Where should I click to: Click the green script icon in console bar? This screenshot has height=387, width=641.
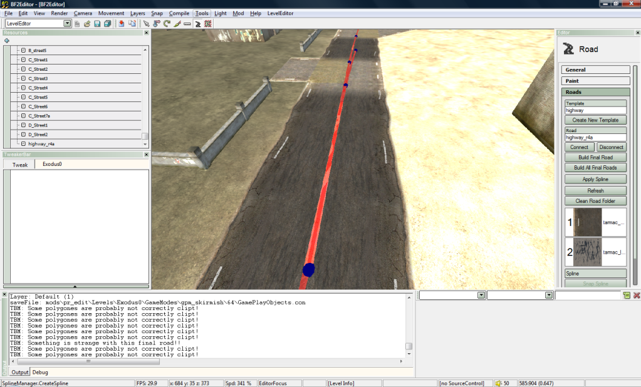click(627, 295)
